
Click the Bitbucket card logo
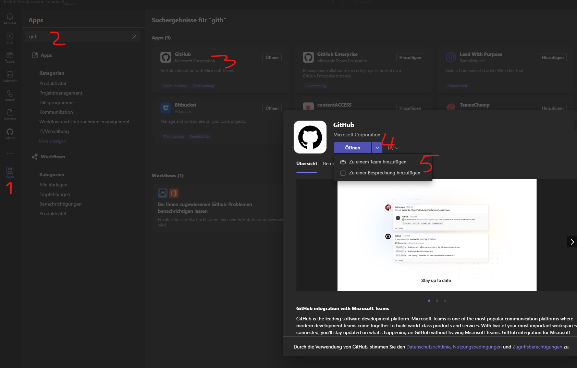[x=166, y=108]
